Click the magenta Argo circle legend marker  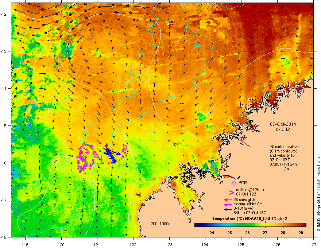click(x=234, y=183)
